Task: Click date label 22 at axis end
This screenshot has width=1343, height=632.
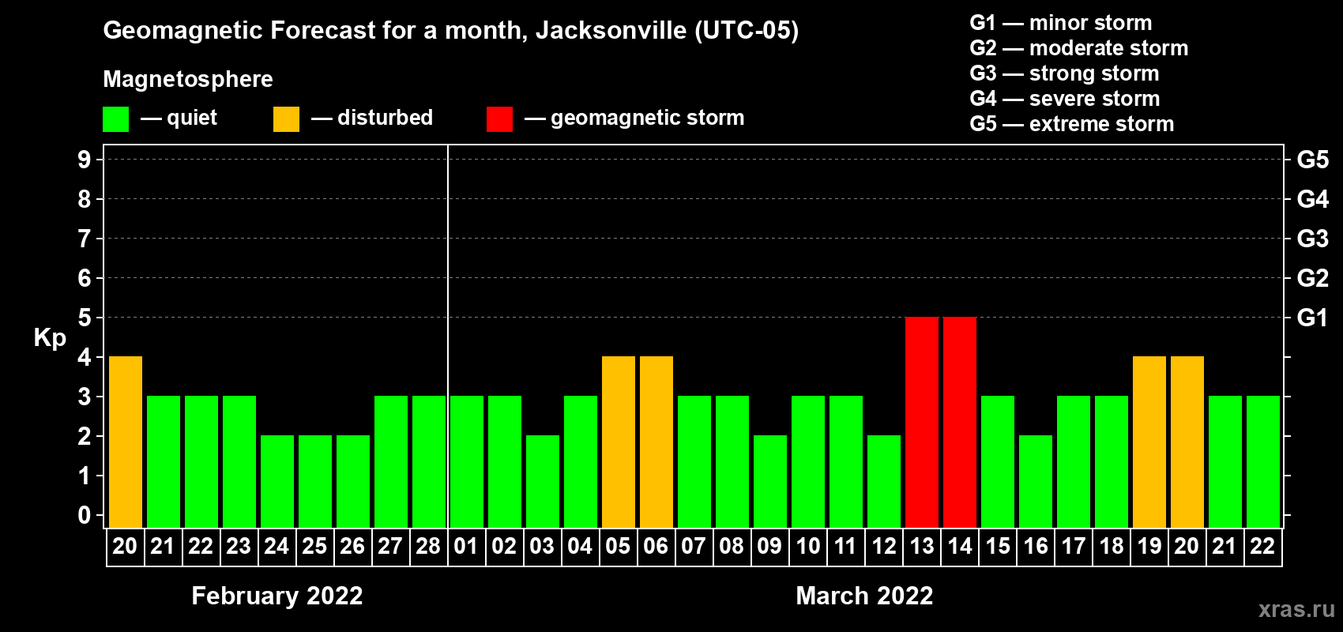Action: pos(1262,546)
